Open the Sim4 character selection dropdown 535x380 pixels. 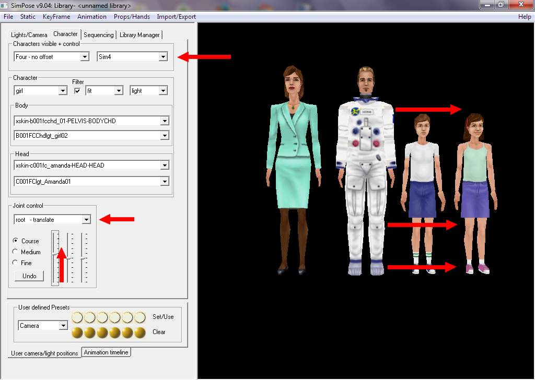163,57
